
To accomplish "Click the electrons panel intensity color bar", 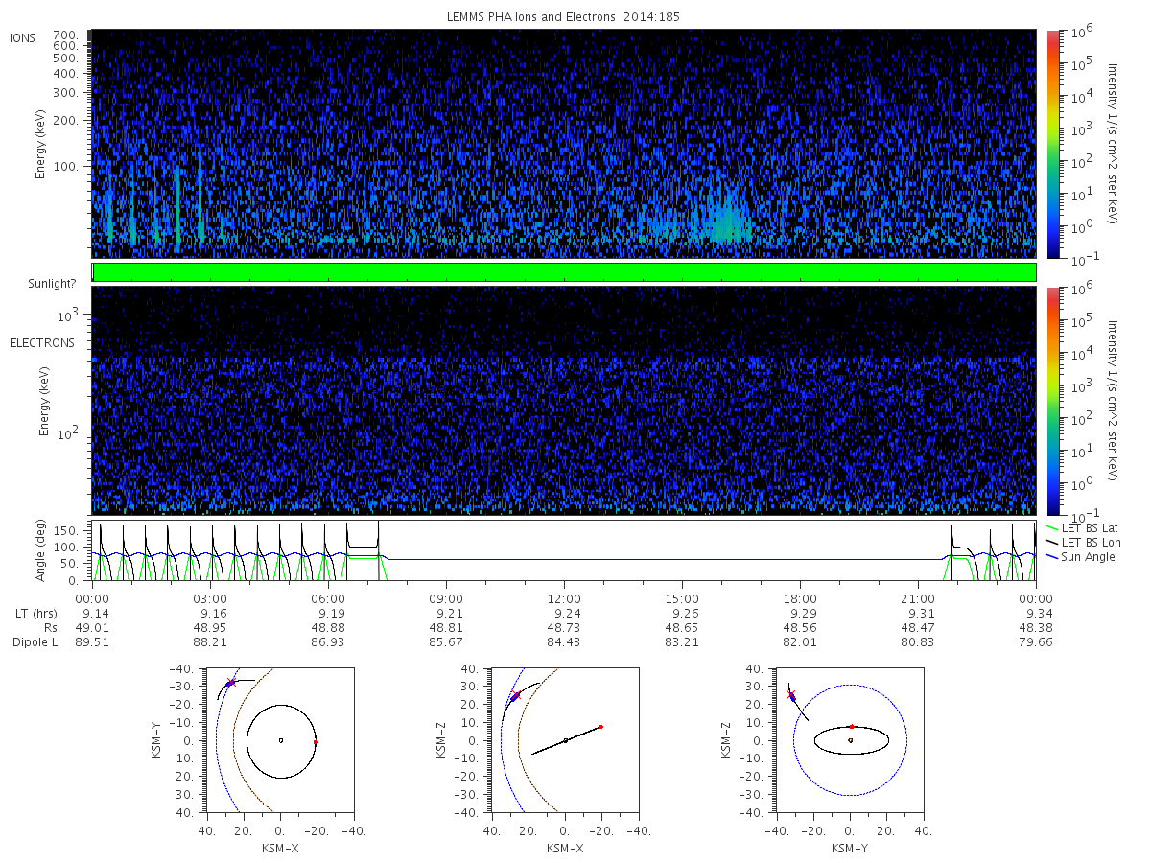I will (1052, 401).
